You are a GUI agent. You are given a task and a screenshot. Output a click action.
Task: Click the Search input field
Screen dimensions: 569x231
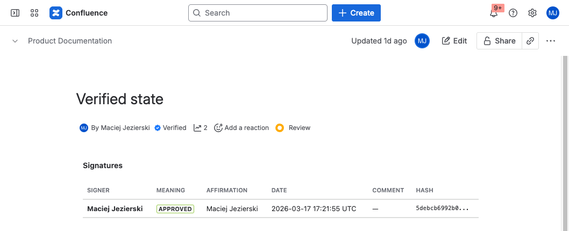click(258, 13)
